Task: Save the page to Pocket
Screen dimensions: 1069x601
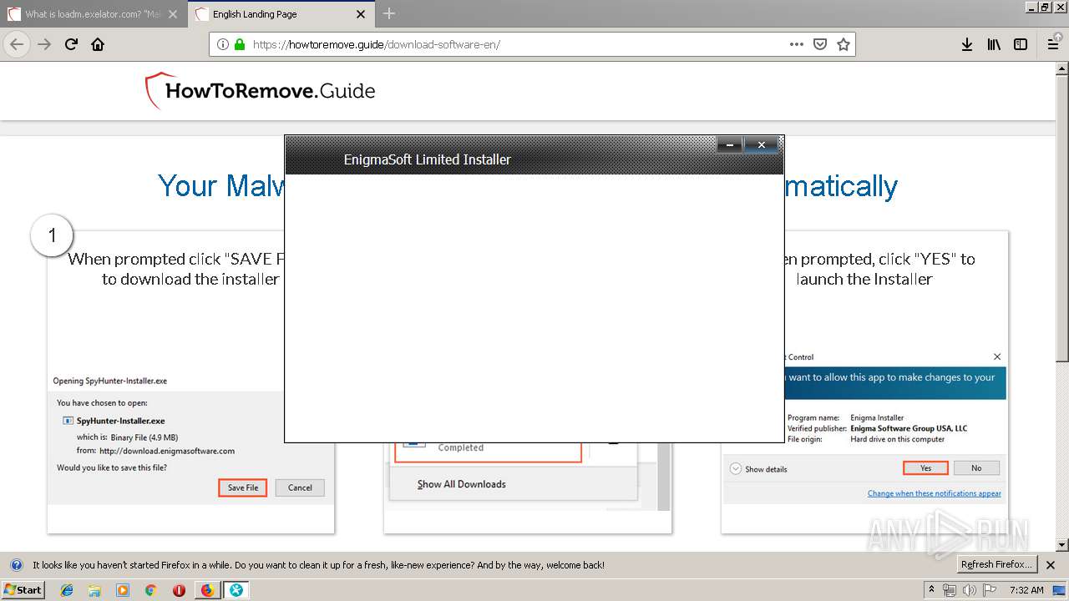Action: 820,44
